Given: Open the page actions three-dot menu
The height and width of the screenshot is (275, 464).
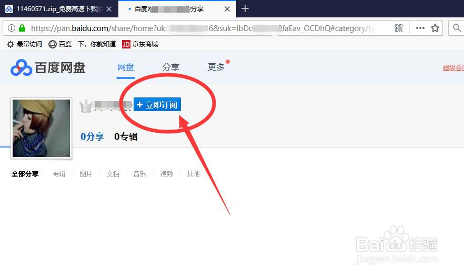Looking at the screenshot, I should coord(420,28).
